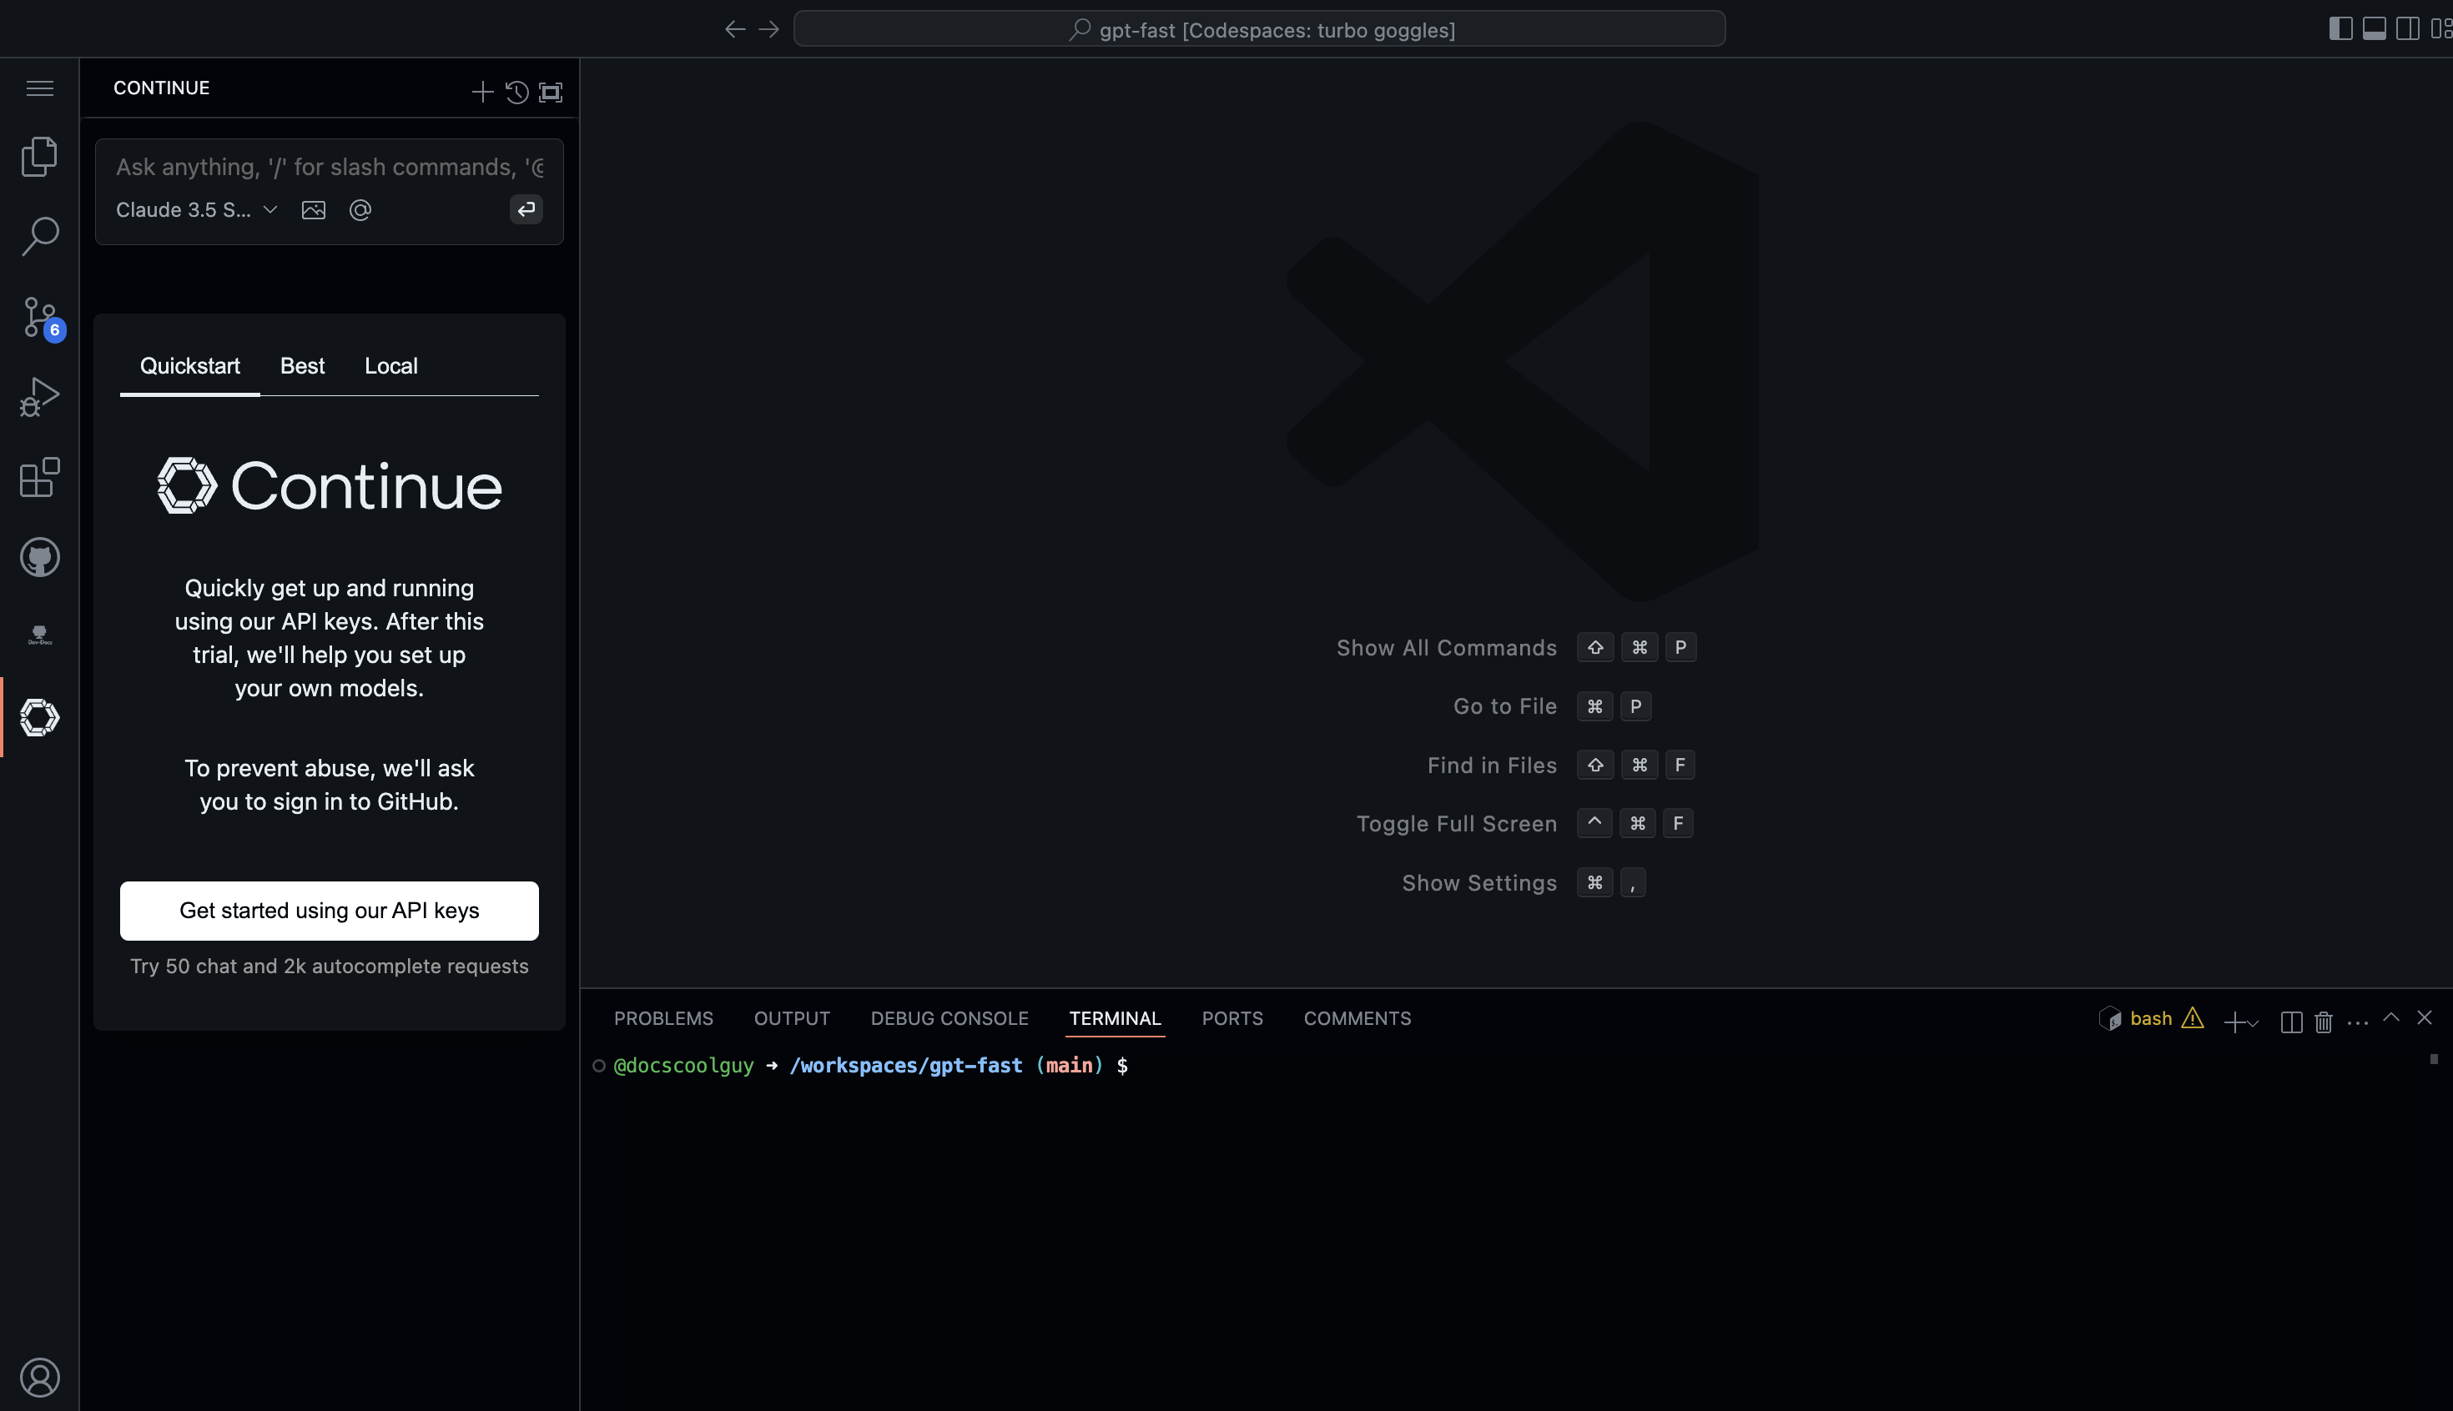2453x1411 pixels.
Task: Open the Extensions view icon
Action: pos(40,478)
